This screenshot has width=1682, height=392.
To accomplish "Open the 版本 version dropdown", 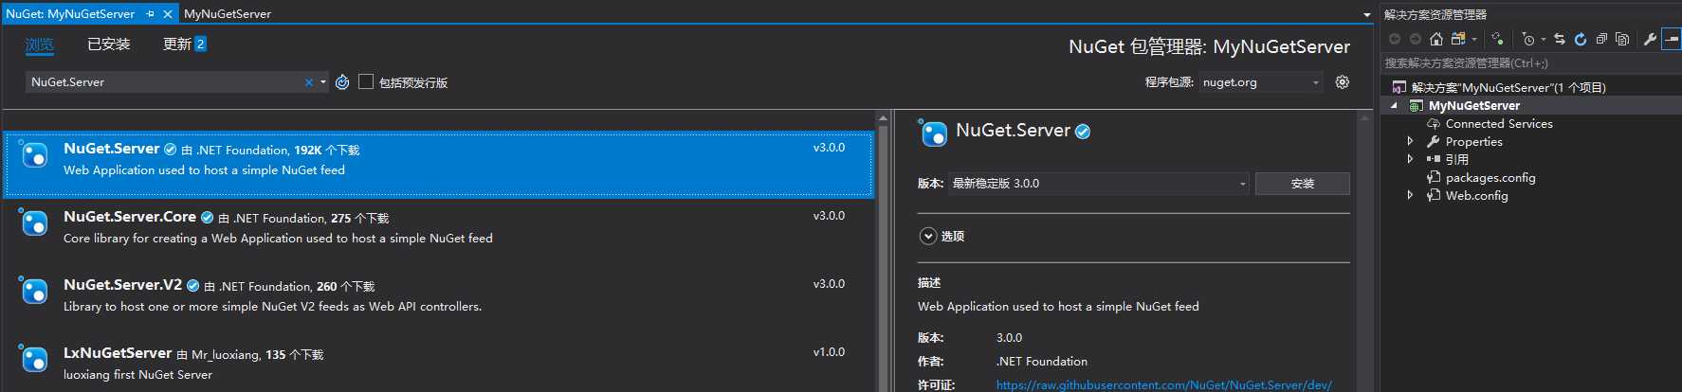I will [1100, 184].
